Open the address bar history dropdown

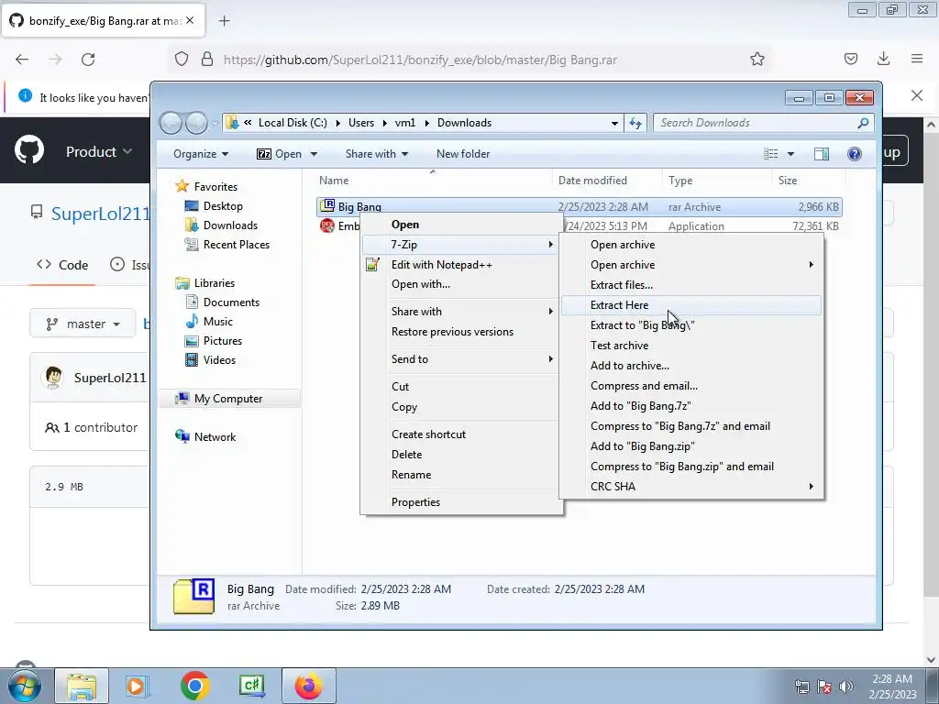[x=614, y=124]
